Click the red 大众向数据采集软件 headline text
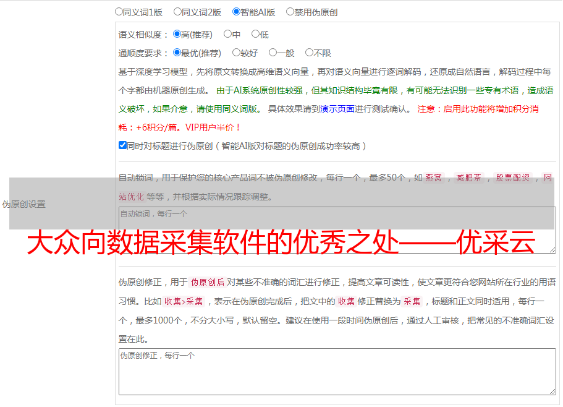Image resolution: width=563 pixels, height=407 pixels. pyautogui.click(x=281, y=244)
